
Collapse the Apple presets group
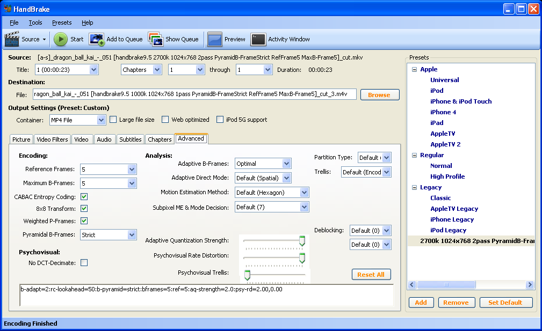point(415,69)
